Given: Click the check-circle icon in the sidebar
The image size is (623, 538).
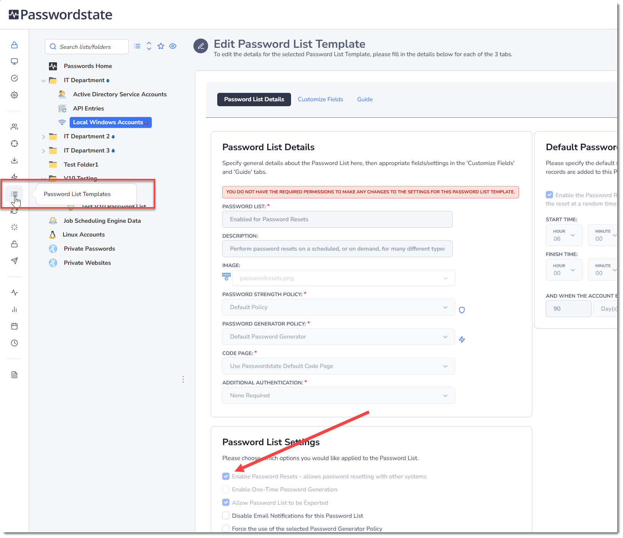Looking at the screenshot, I should (x=15, y=78).
